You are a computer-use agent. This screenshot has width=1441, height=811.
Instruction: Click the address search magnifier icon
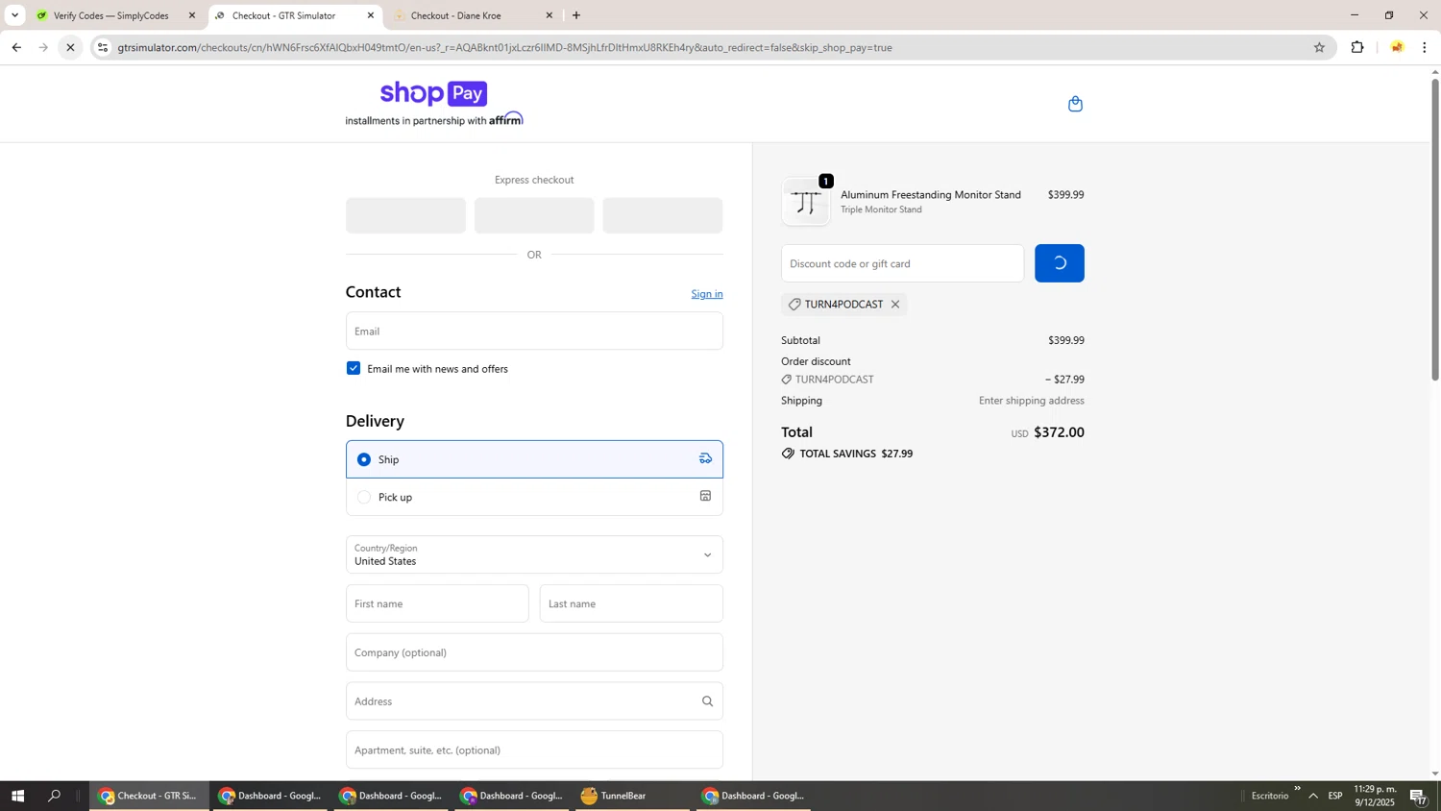[707, 701]
